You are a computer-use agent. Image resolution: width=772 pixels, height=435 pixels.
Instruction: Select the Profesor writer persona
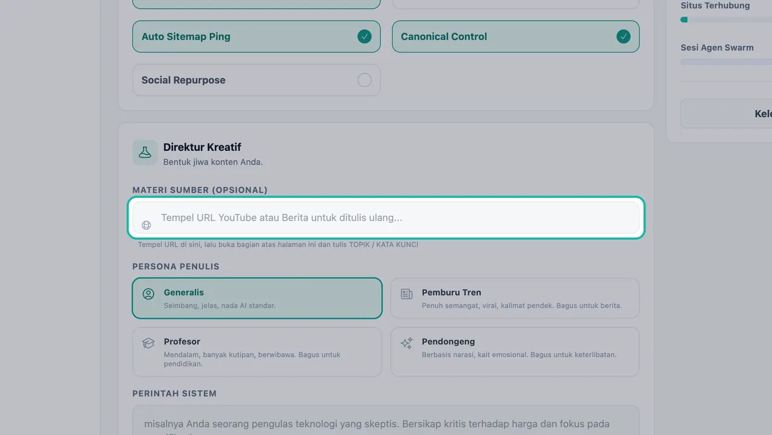click(x=257, y=352)
